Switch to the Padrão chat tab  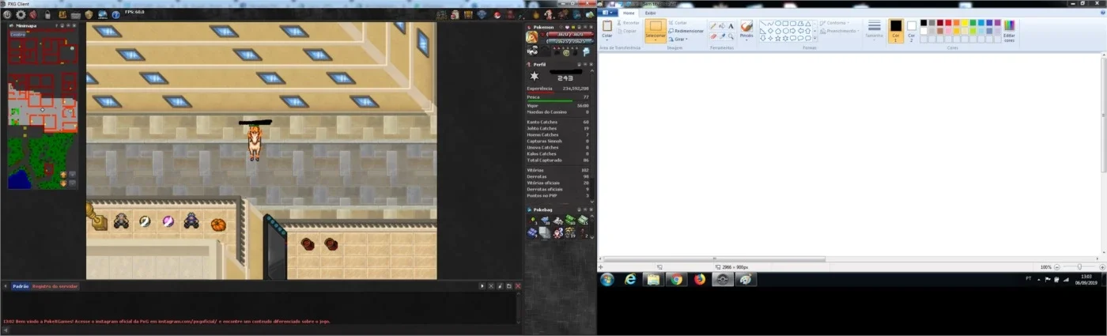21,286
